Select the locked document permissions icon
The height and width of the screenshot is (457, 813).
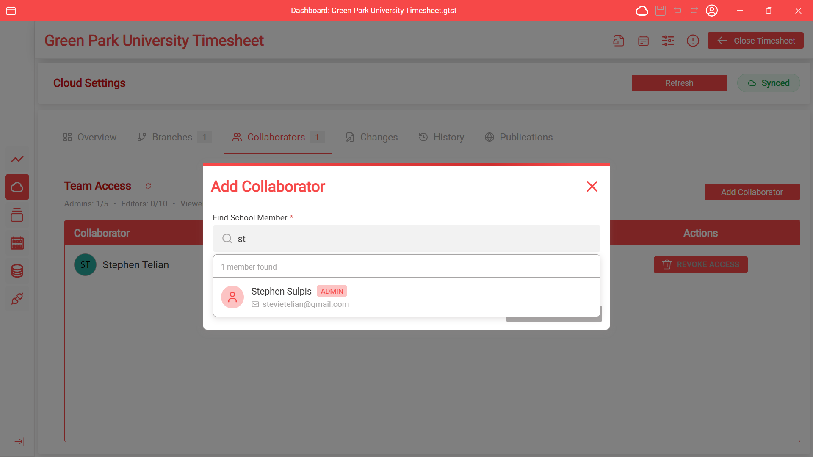click(x=618, y=40)
